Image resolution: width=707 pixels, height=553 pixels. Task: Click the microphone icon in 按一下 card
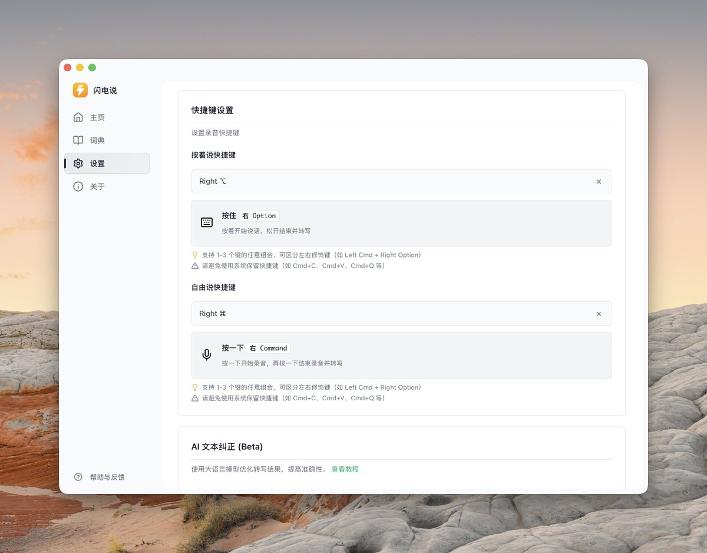(207, 355)
